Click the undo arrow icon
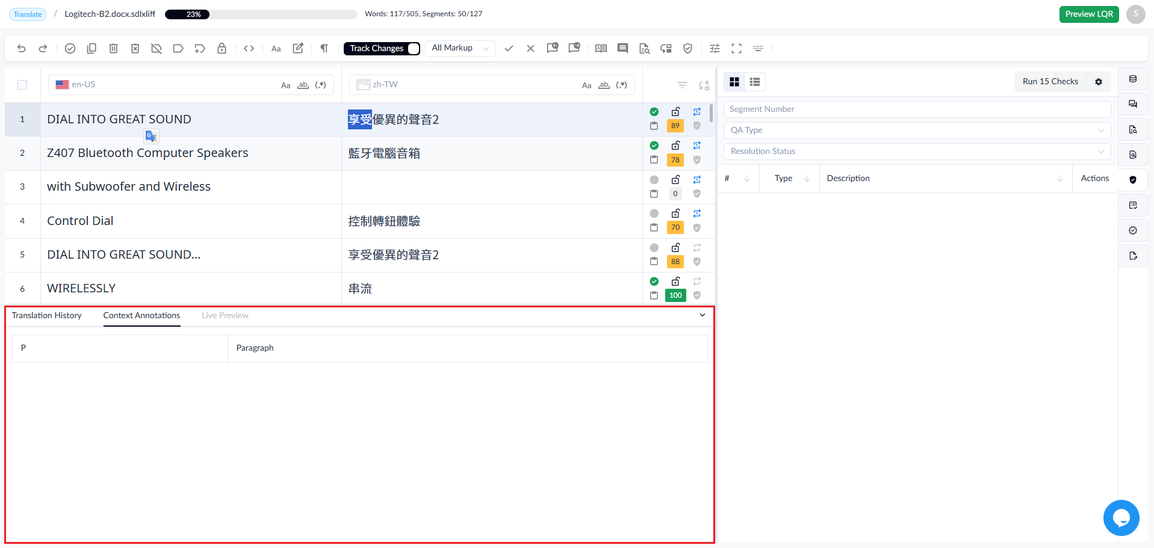This screenshot has height=548, width=1154. coord(22,49)
